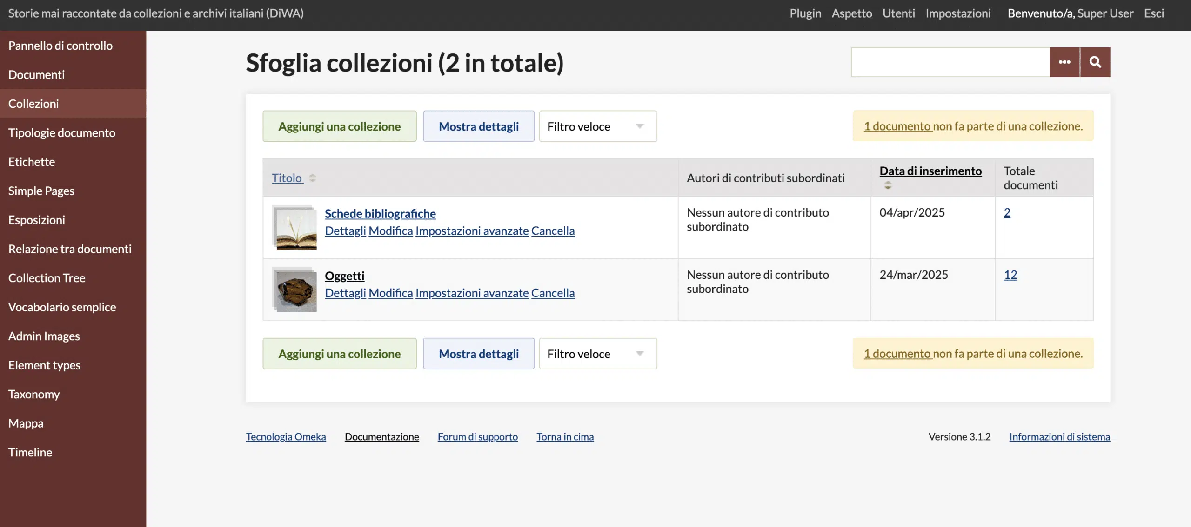Select Collezioni in sidebar
Screen dimensions: 1191x527
73,104
